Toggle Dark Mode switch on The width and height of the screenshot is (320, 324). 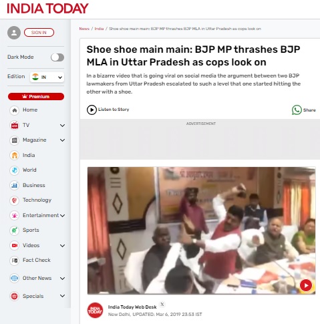click(x=57, y=57)
